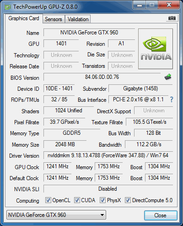Click the camera screenshot icon
This screenshot has width=183, height=226.
[172, 18]
